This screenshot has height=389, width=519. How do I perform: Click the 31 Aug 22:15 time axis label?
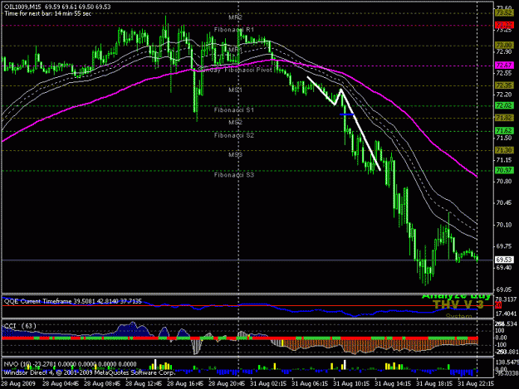click(x=476, y=384)
